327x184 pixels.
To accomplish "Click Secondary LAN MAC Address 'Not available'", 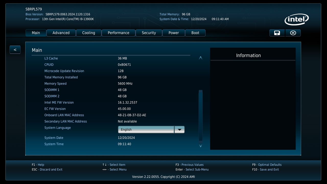I will tap(127, 121).
